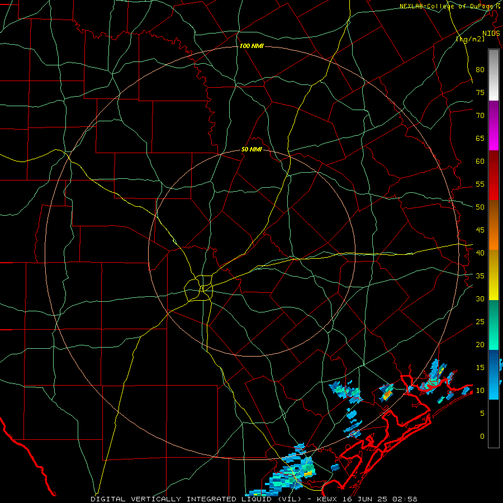Pick the 55 label on the color scale
Screen dimensions: 503x503
coord(480,184)
